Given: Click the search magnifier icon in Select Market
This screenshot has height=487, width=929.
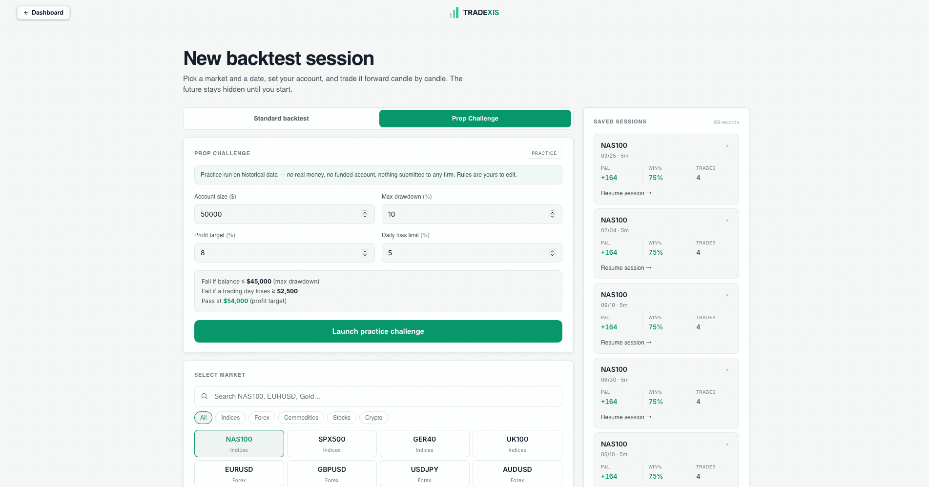Looking at the screenshot, I should pyautogui.click(x=205, y=396).
